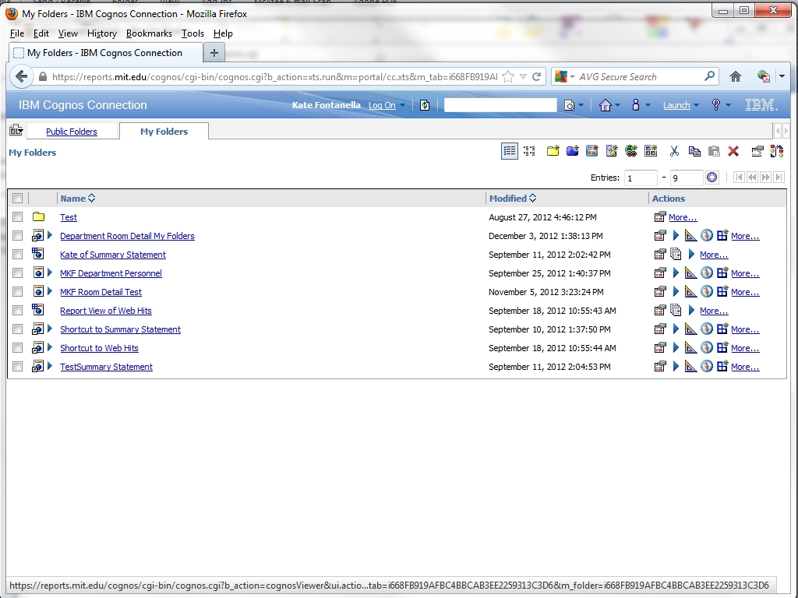The image size is (798, 598).
Task: Open the Bookmarks menu in Firefox
Action: [x=149, y=33]
